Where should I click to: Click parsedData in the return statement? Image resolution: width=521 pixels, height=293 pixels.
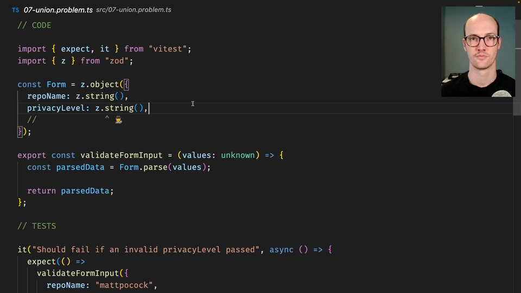pos(85,190)
